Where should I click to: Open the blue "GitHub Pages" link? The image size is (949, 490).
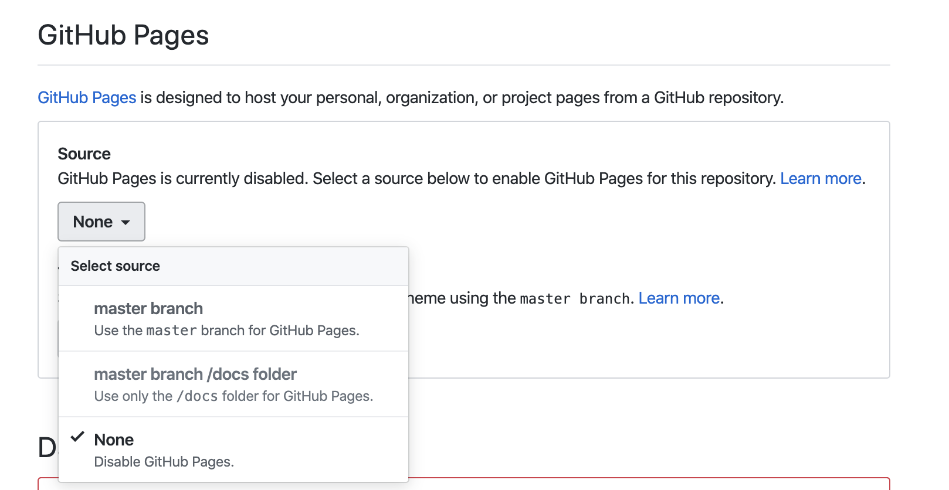tap(87, 97)
